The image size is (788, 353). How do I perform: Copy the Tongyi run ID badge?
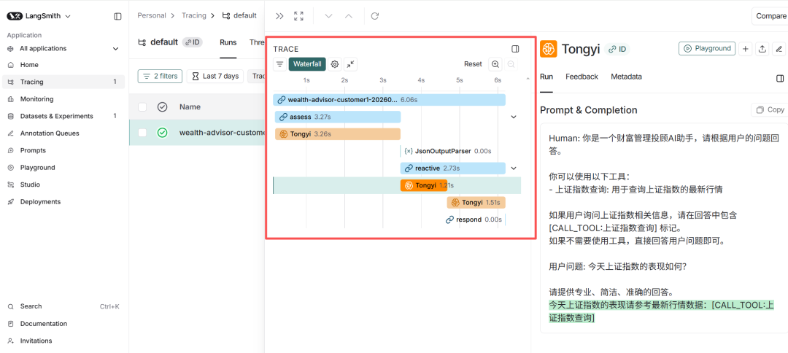click(x=617, y=49)
